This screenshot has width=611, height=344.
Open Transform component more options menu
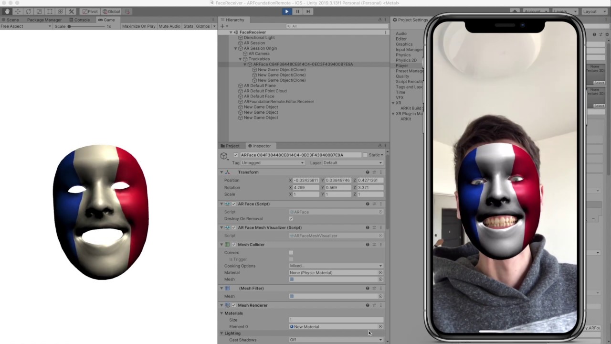point(380,172)
